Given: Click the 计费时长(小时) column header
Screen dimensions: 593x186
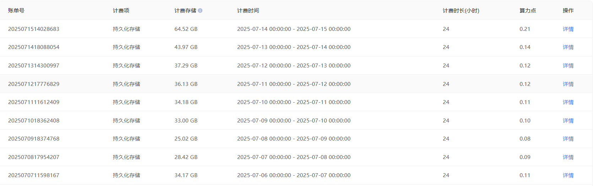Looking at the screenshot, I should [461, 11].
